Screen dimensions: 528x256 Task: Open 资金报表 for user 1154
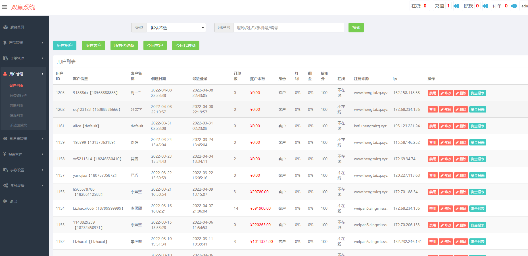477,209
